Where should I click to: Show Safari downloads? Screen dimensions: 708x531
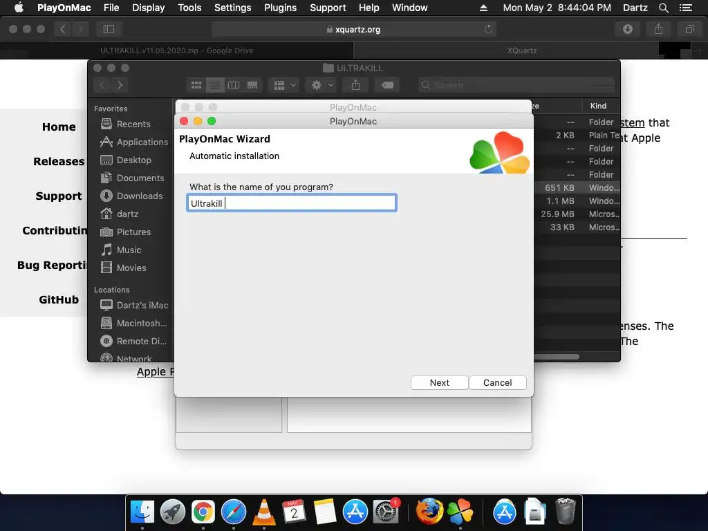[x=628, y=29]
